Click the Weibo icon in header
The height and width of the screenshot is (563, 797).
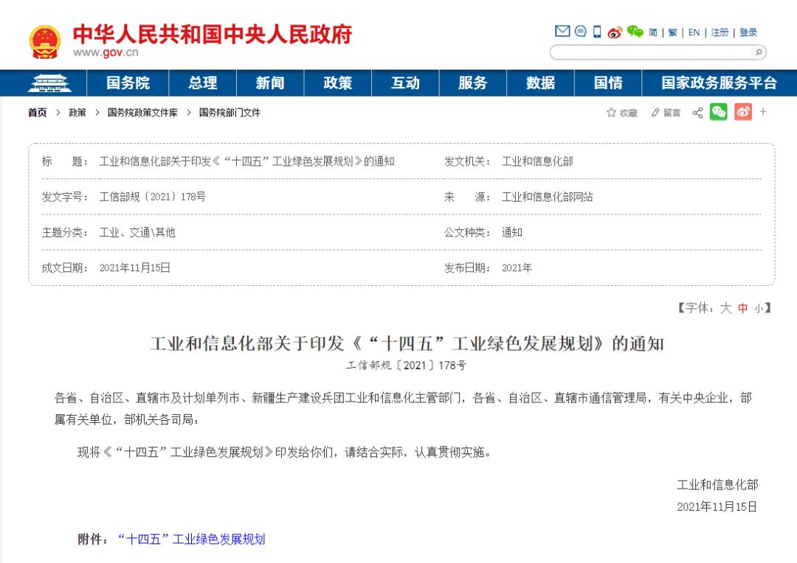(x=615, y=32)
